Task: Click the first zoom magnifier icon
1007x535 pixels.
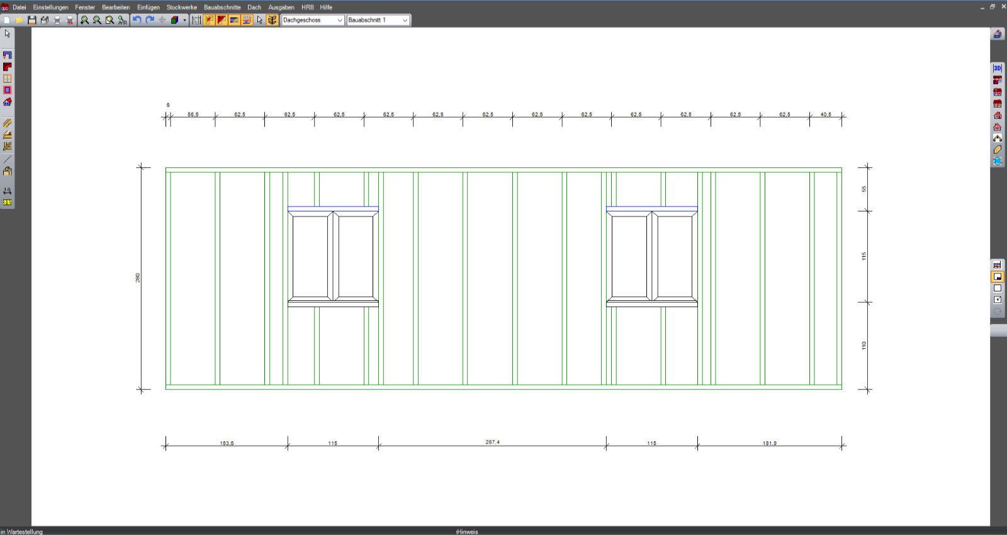Action: (x=84, y=20)
